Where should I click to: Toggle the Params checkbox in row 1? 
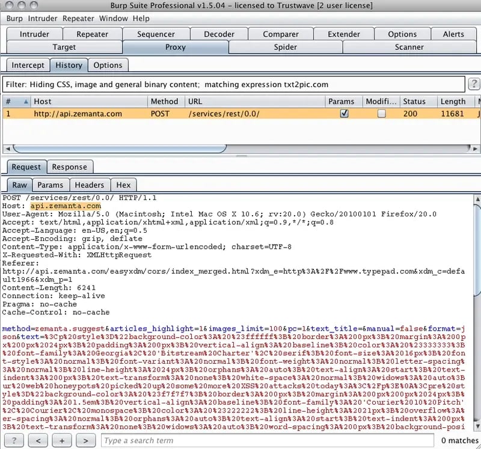pos(344,114)
